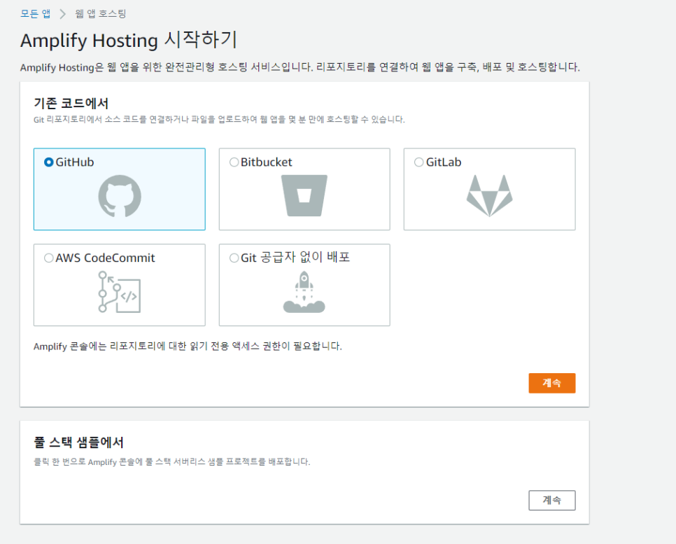Click the Amplify Hosting 시작하기 page title

(x=129, y=40)
